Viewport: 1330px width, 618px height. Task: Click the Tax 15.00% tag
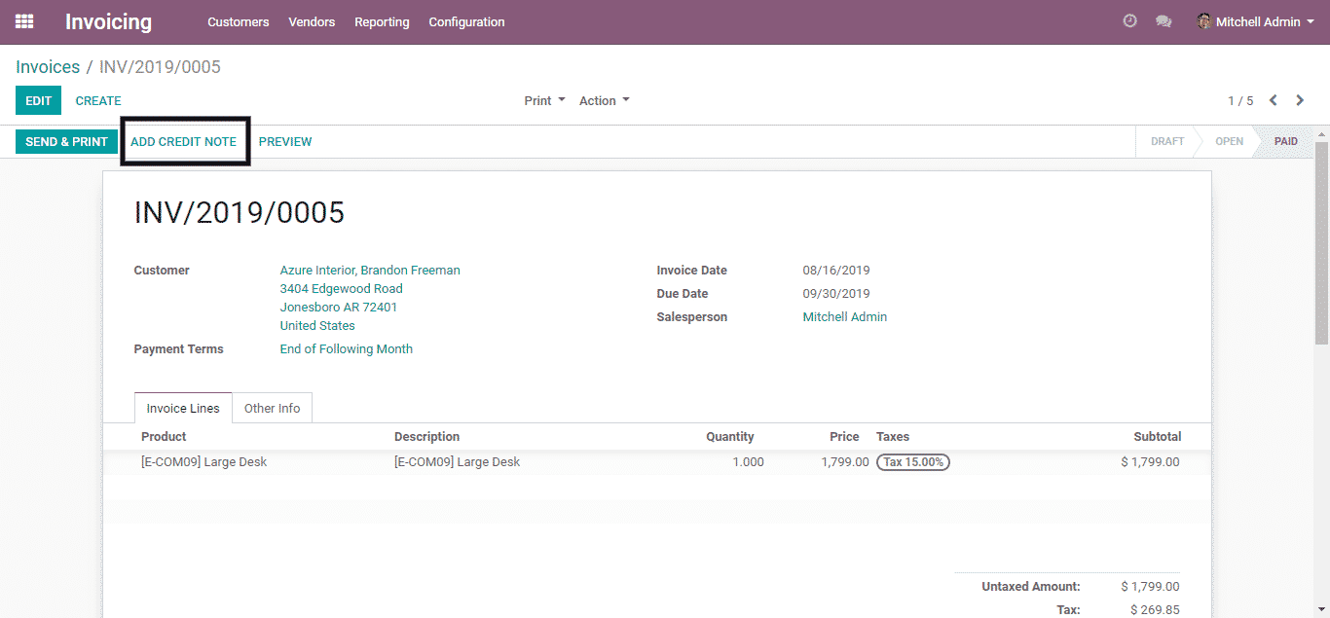coord(912,462)
